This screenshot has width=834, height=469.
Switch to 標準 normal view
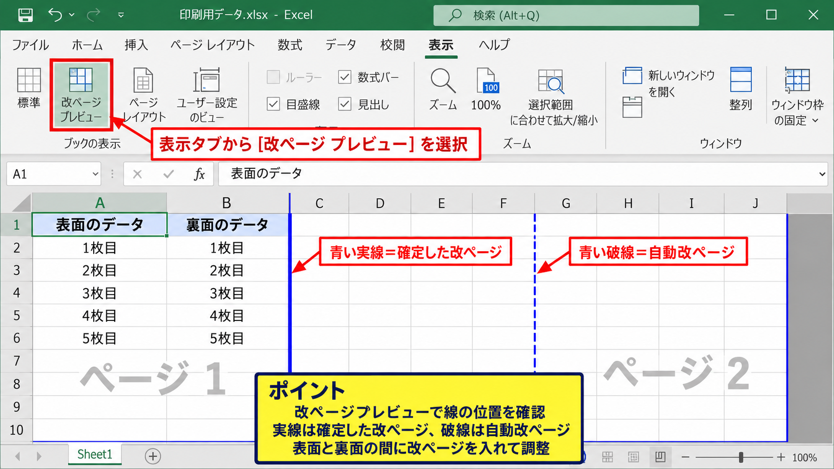pos(29,88)
